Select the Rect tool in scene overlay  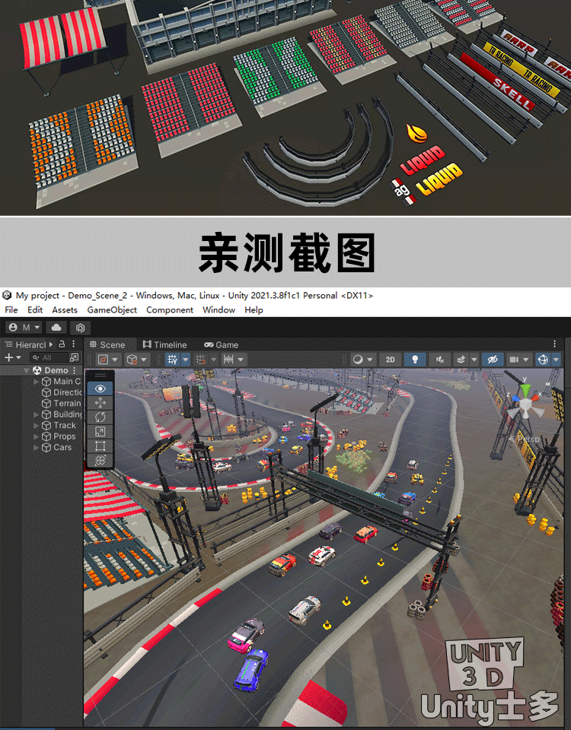[100, 446]
